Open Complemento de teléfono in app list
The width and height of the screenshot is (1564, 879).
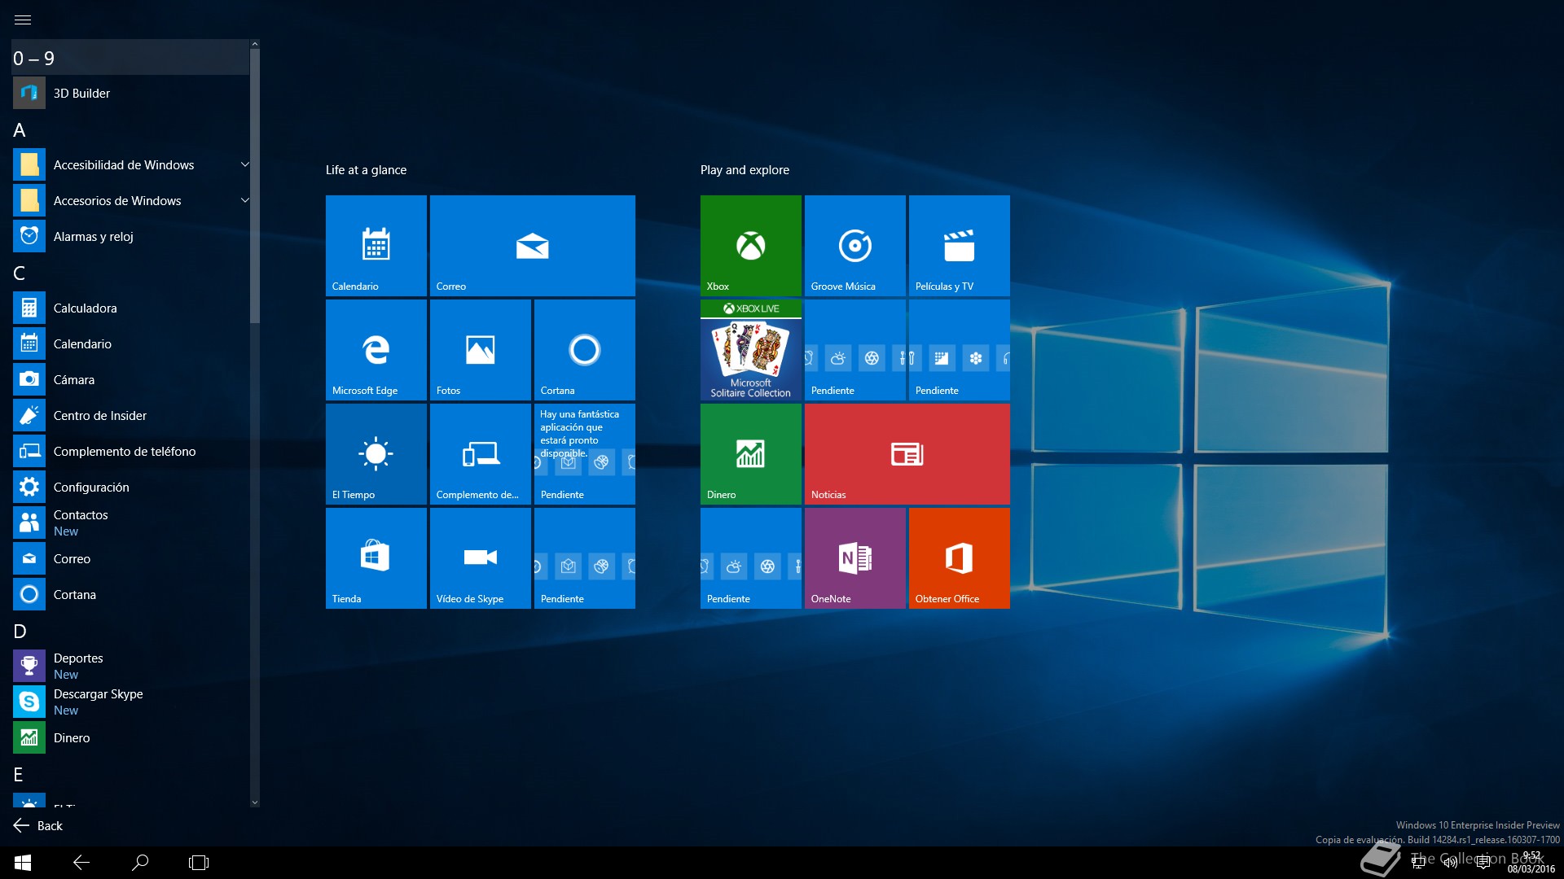click(130, 452)
